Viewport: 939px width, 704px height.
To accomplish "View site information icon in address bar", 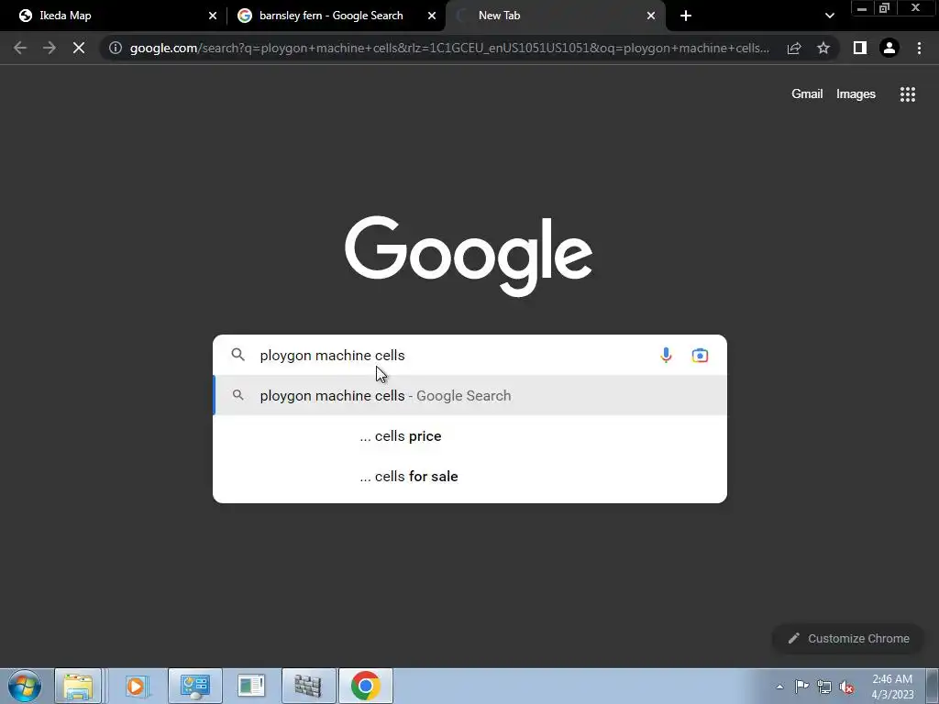I will point(116,48).
